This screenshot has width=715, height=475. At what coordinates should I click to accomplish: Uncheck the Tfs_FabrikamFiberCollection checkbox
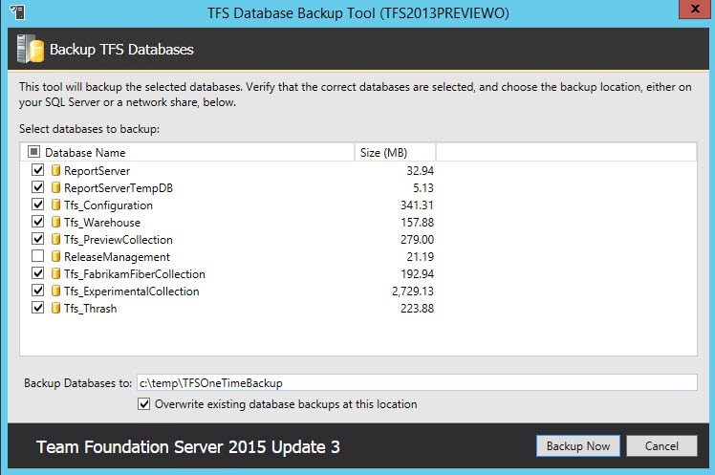pos(38,273)
